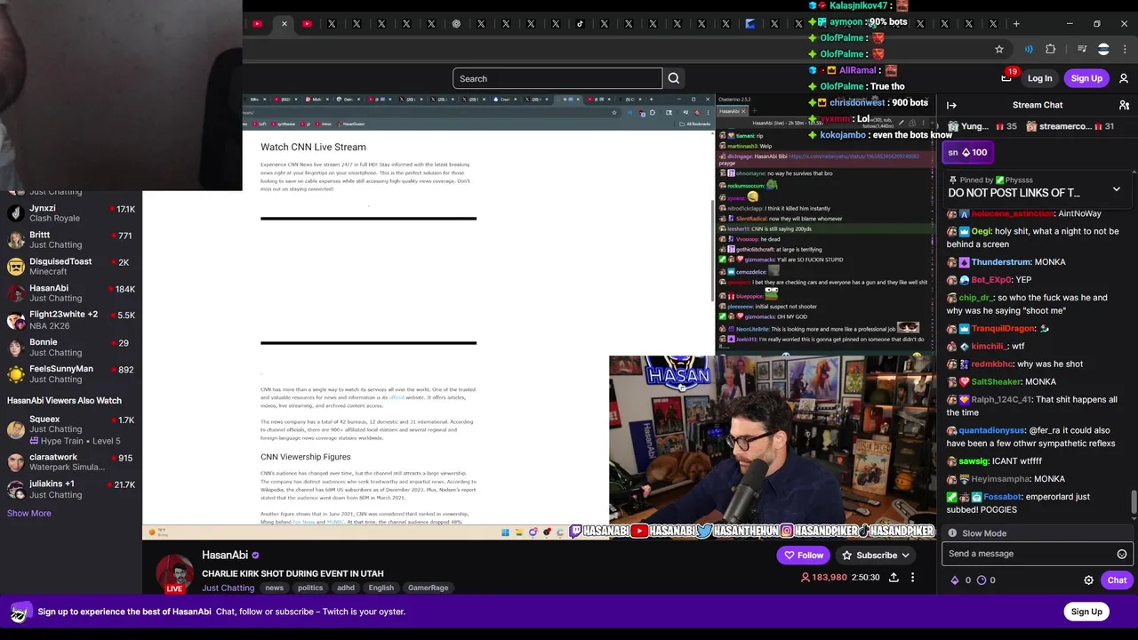The width and height of the screenshot is (1138, 640).
Task: Click the TranquilDragon username in chat
Action: pos(1003,329)
